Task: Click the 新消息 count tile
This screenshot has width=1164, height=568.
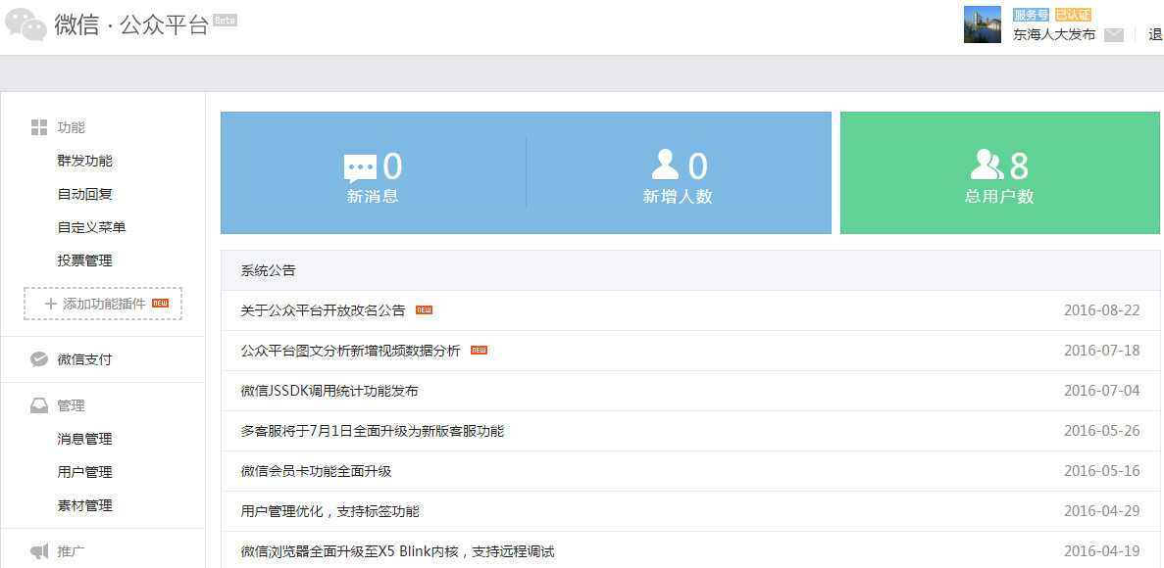Action: click(374, 172)
